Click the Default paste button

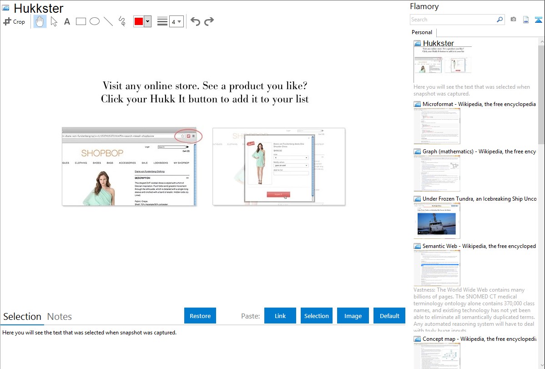tap(389, 316)
